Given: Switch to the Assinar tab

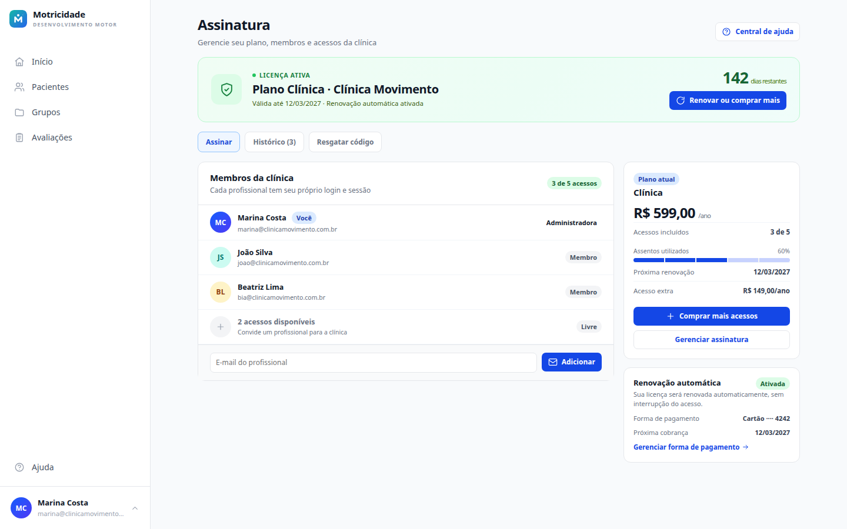Looking at the screenshot, I should (219, 142).
